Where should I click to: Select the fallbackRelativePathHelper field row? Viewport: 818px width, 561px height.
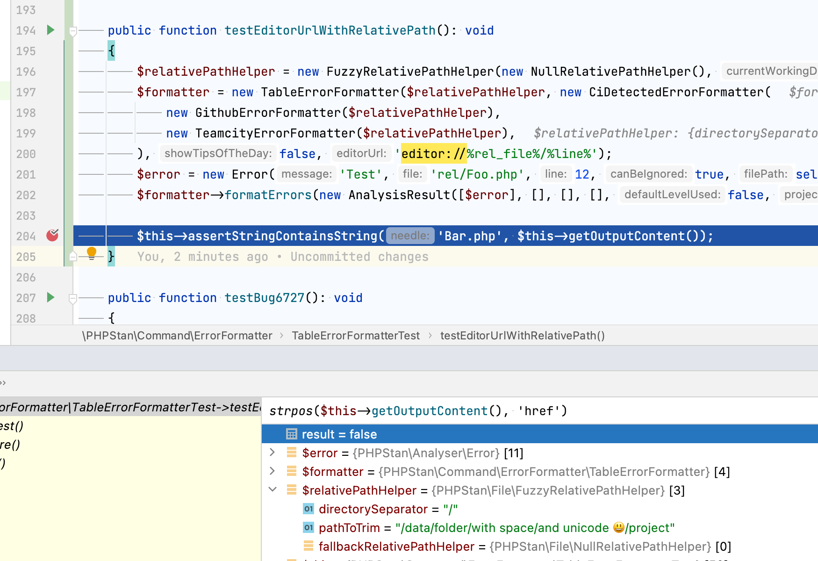[540, 546]
